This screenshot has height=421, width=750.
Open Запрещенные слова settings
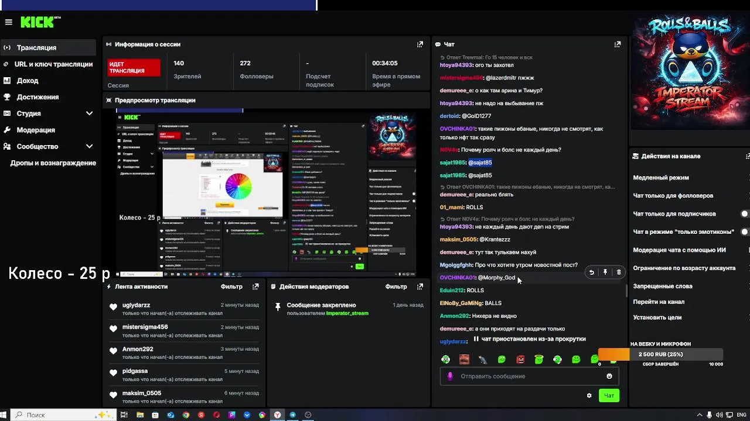[x=663, y=286]
